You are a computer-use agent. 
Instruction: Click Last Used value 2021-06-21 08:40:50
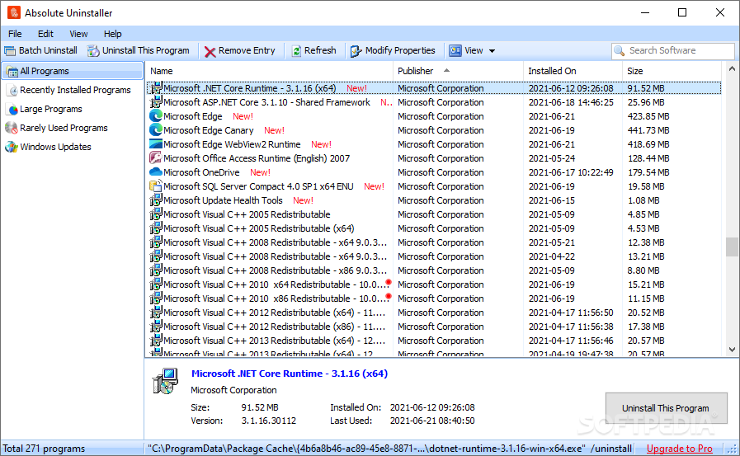click(x=432, y=421)
